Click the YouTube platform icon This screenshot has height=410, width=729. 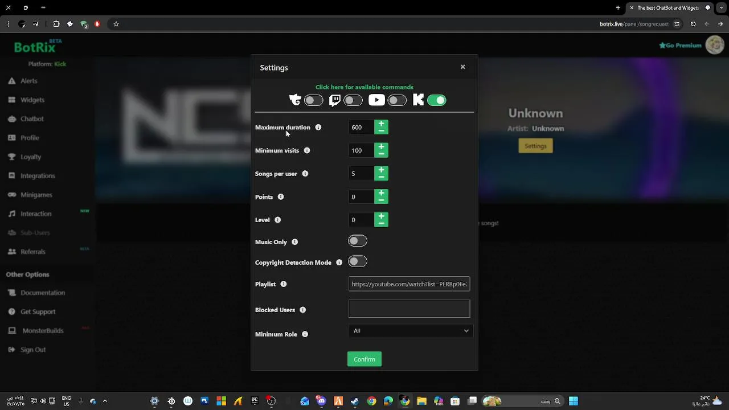click(376, 100)
